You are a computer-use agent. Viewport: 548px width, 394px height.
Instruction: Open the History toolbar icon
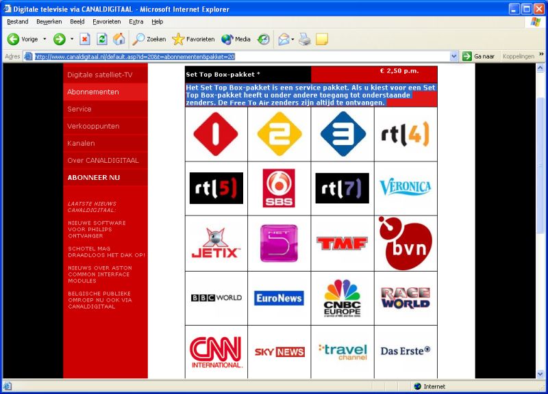(264, 39)
